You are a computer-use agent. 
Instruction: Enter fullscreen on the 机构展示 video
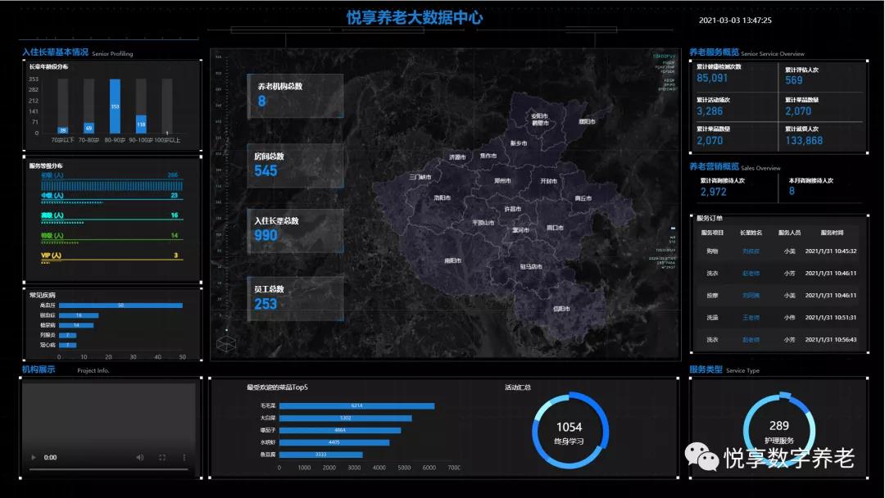point(162,457)
